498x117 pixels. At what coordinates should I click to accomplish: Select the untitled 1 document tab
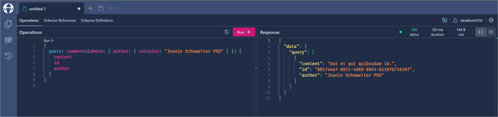(x=51, y=9)
